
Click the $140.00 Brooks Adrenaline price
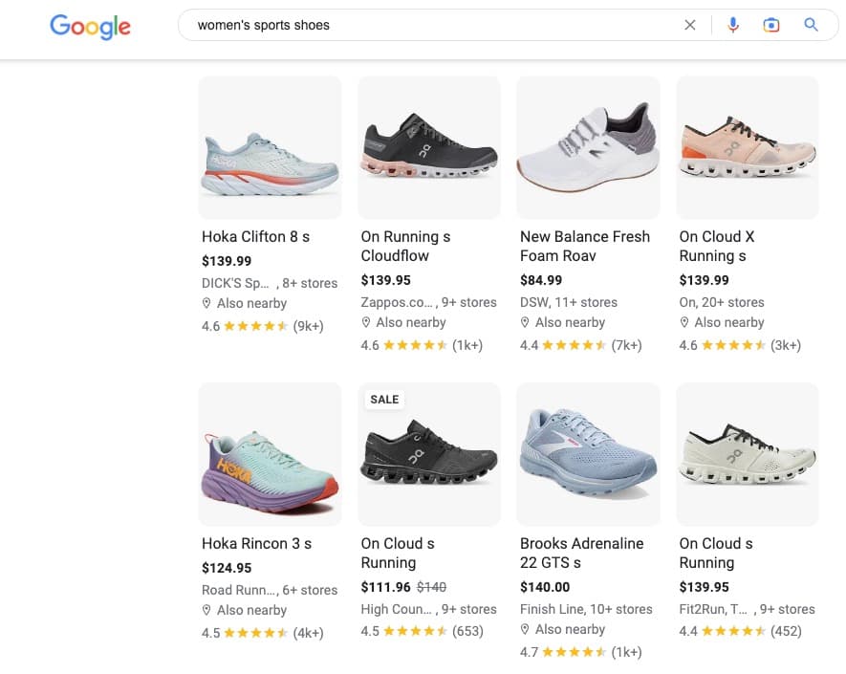(545, 587)
